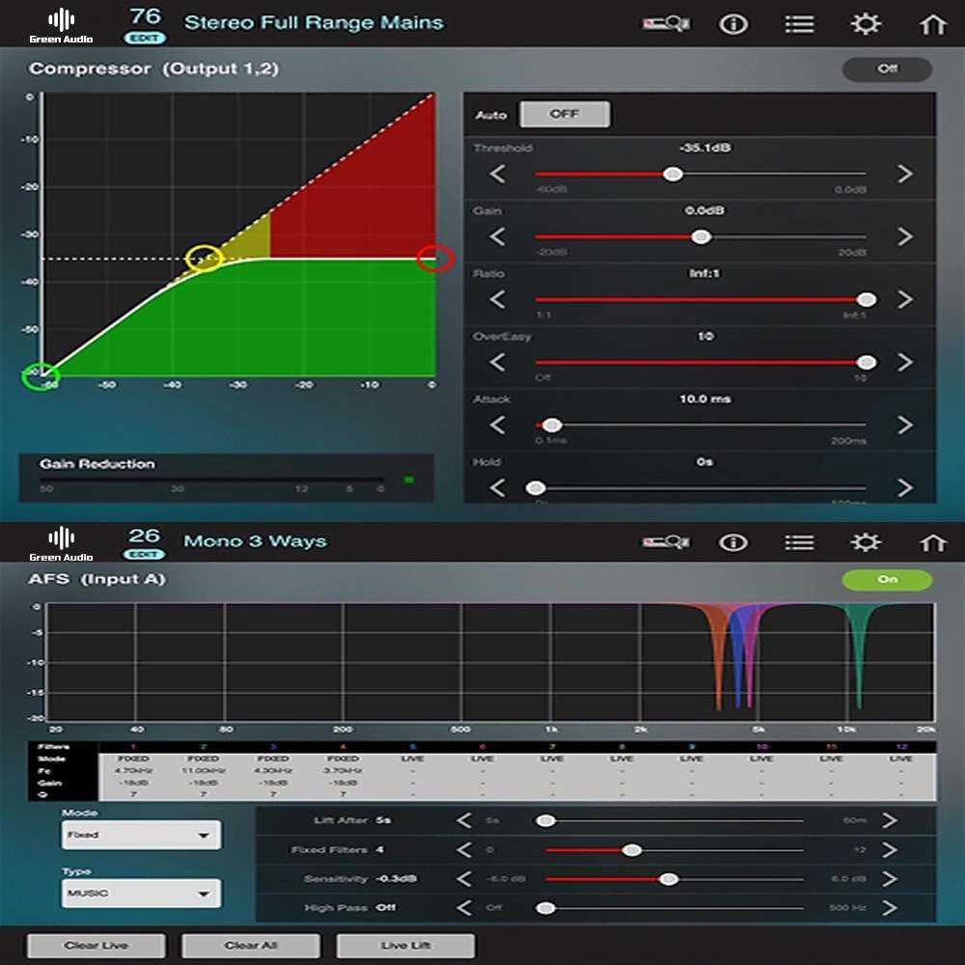Click the info icon in the Stereo Full Range Mains header
Screen dimensions: 965x965
[733, 24]
